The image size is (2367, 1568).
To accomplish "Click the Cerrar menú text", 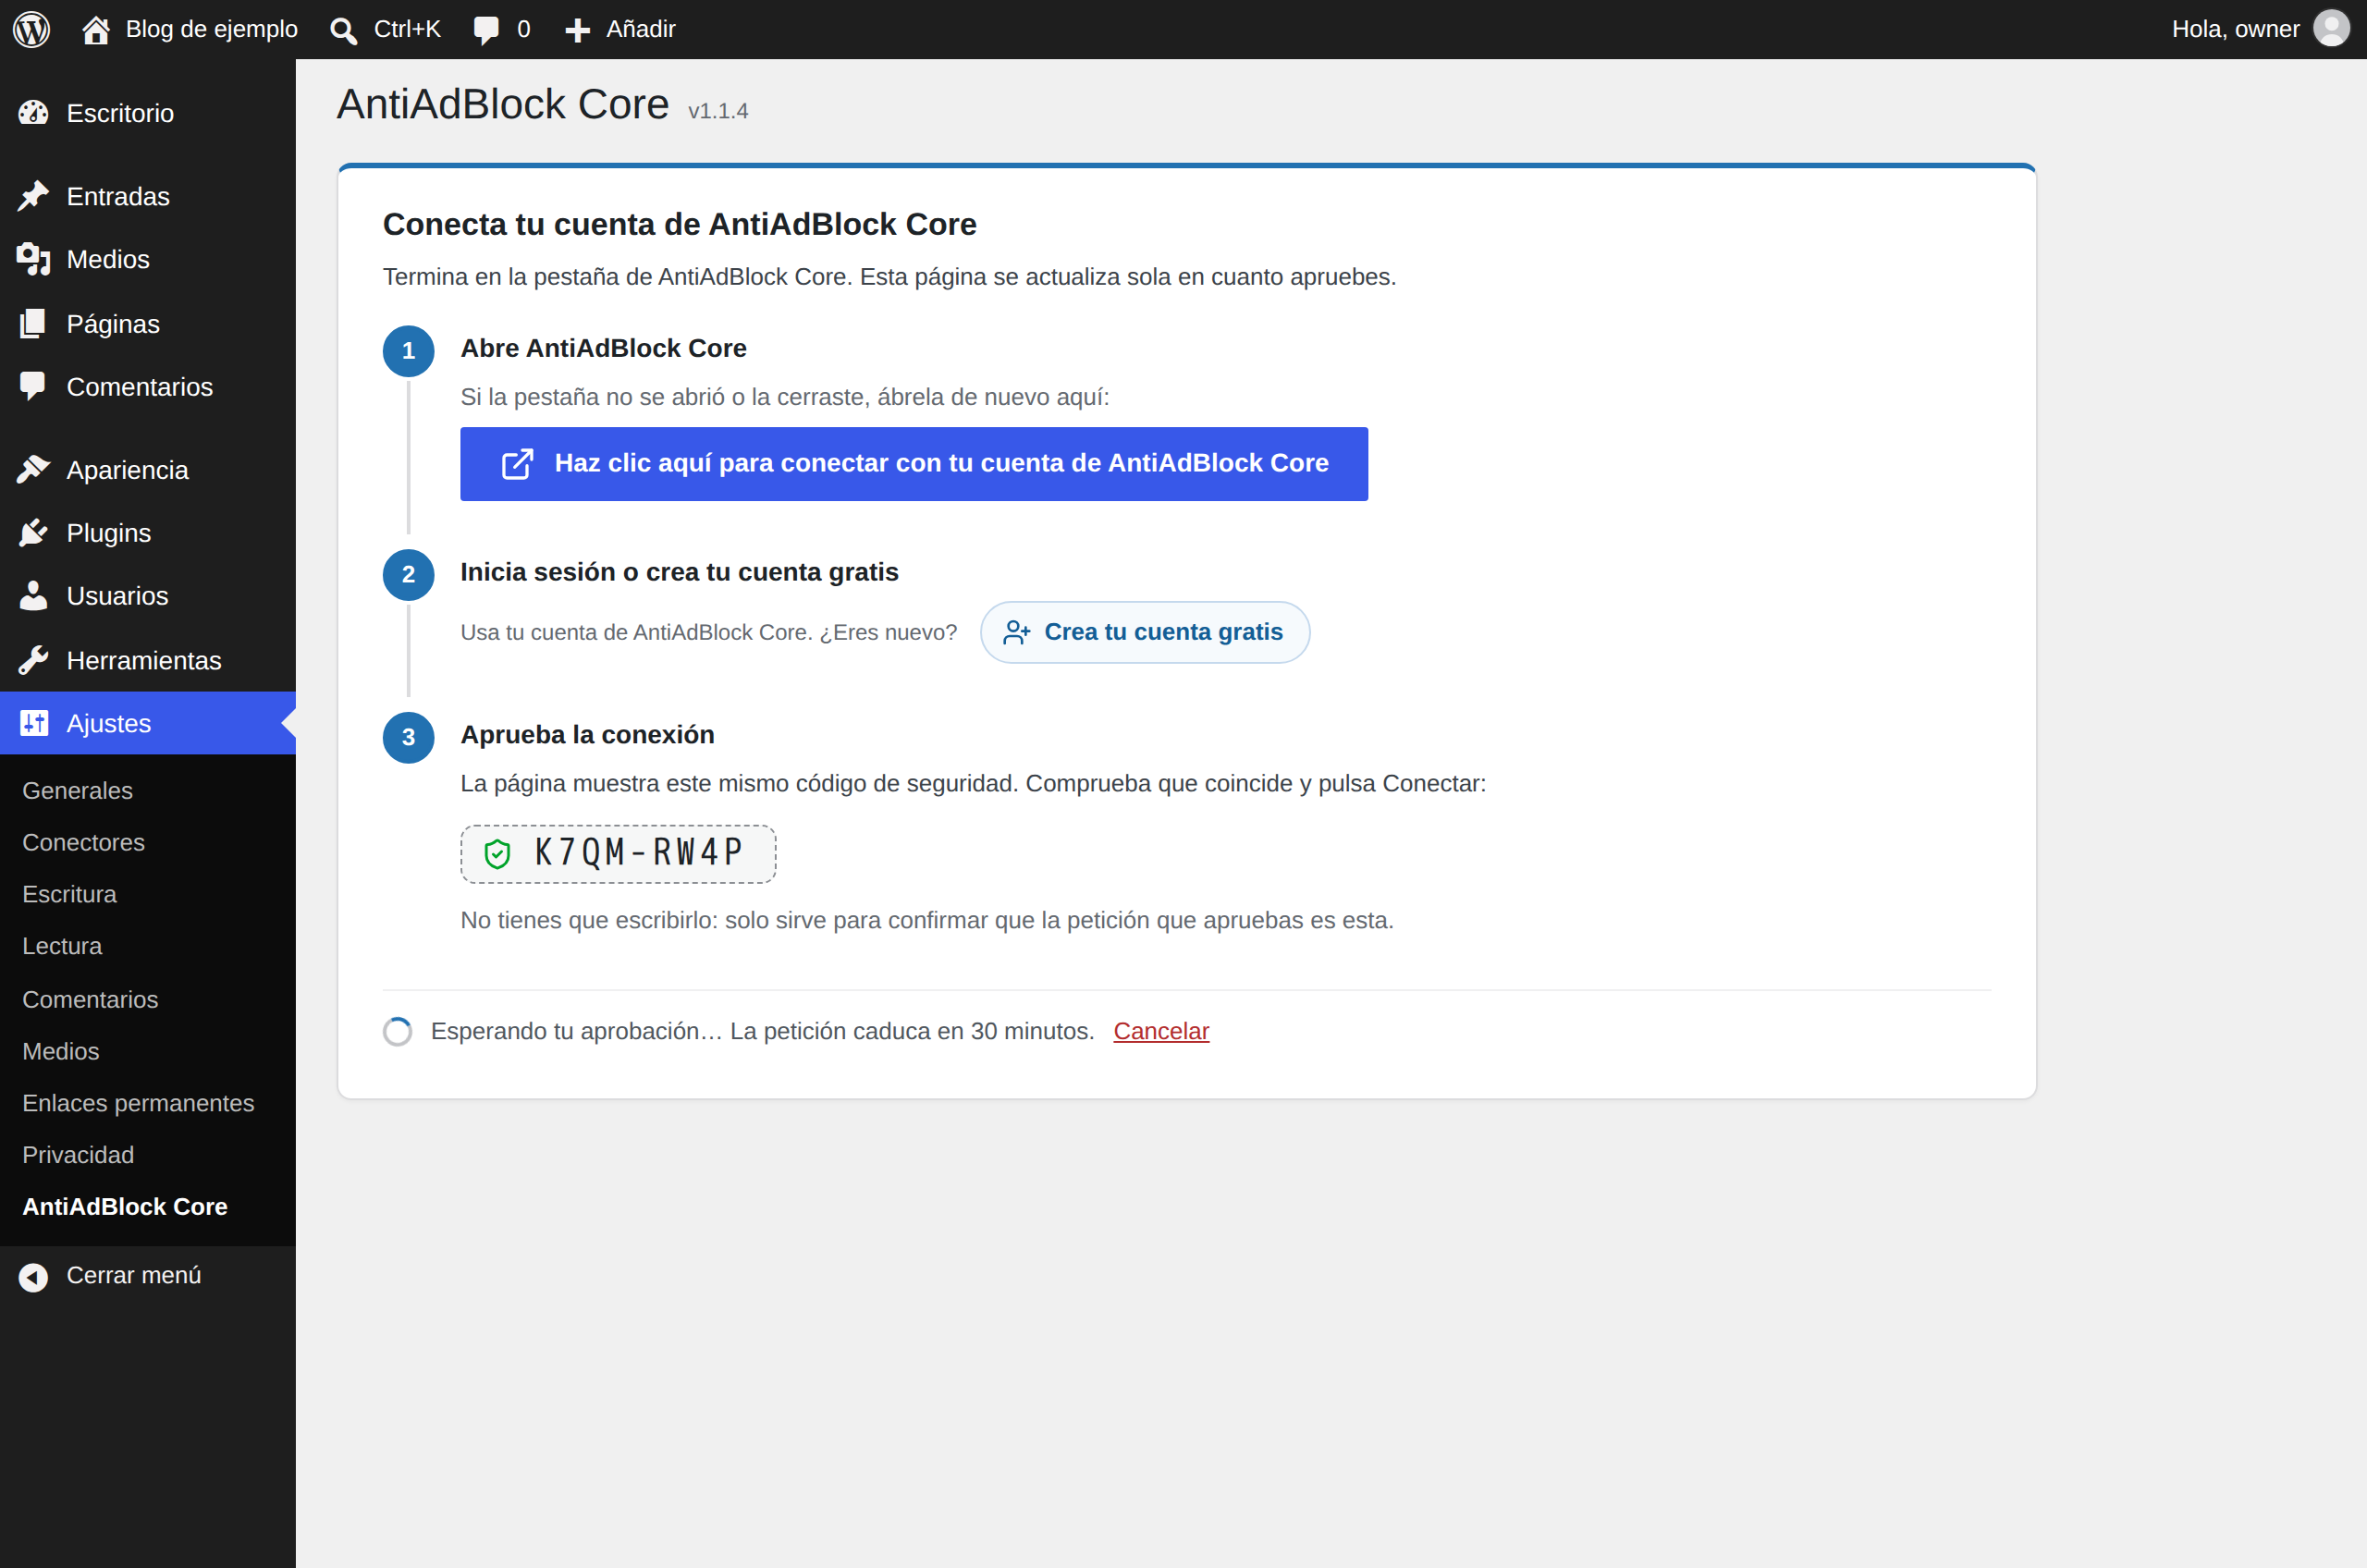I will pyautogui.click(x=134, y=1276).
